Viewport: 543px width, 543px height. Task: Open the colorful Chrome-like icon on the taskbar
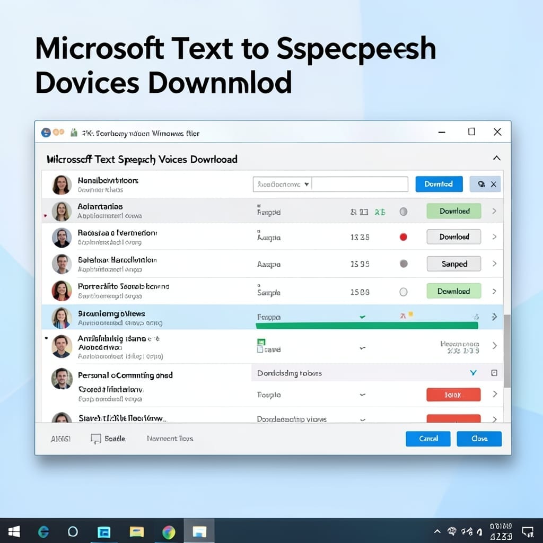coord(169,532)
